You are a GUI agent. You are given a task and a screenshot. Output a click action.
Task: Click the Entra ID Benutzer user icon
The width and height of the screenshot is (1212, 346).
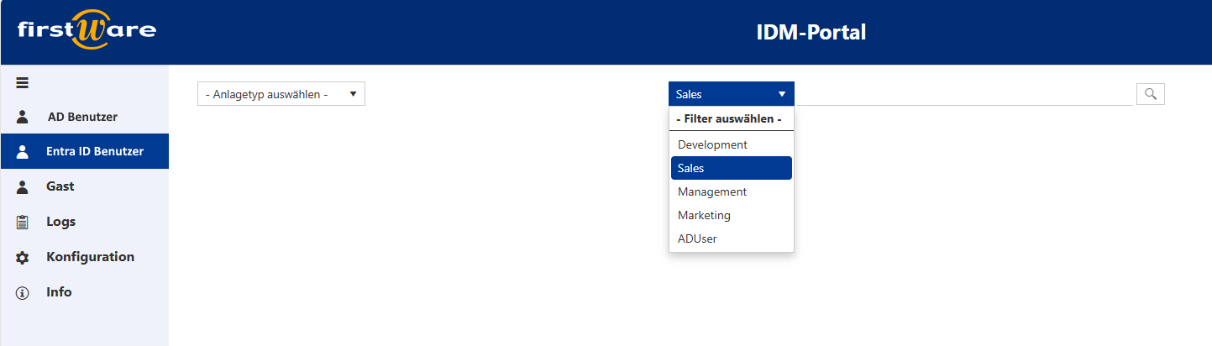(x=23, y=152)
